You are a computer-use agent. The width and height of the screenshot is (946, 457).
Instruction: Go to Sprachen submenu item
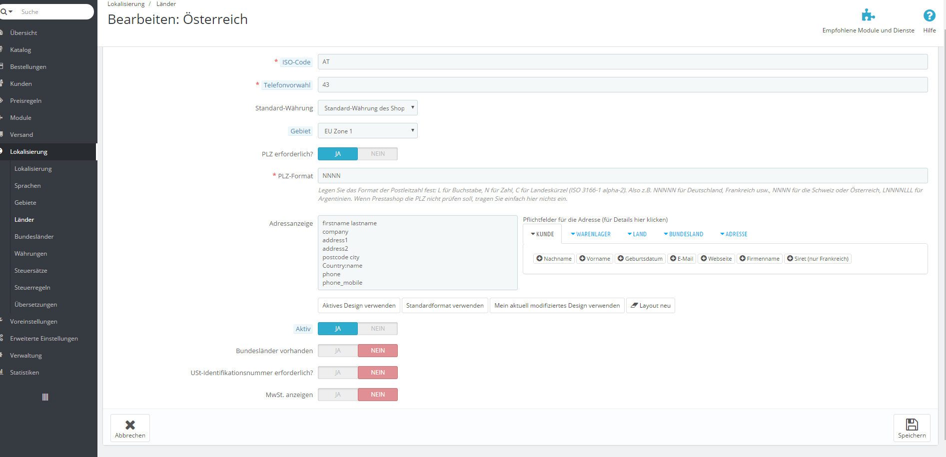click(x=27, y=186)
